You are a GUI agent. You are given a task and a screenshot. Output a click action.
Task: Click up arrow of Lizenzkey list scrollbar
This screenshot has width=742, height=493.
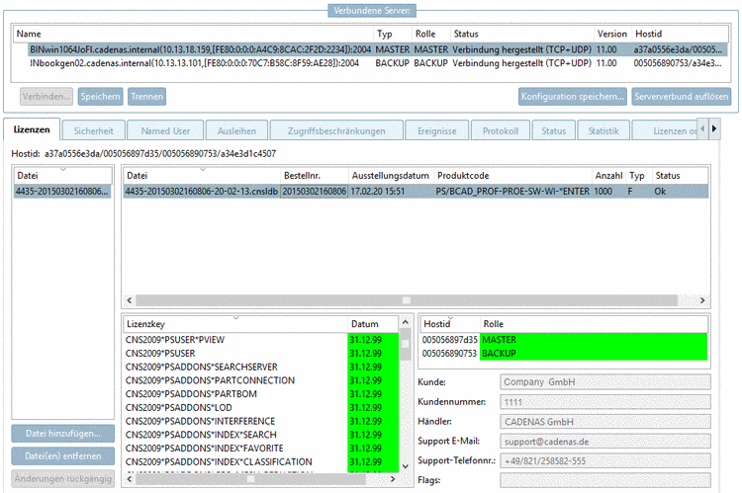click(406, 322)
